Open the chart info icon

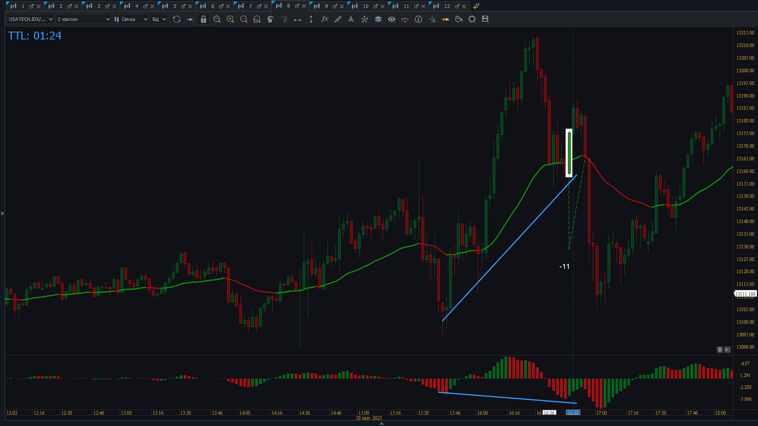click(x=418, y=19)
